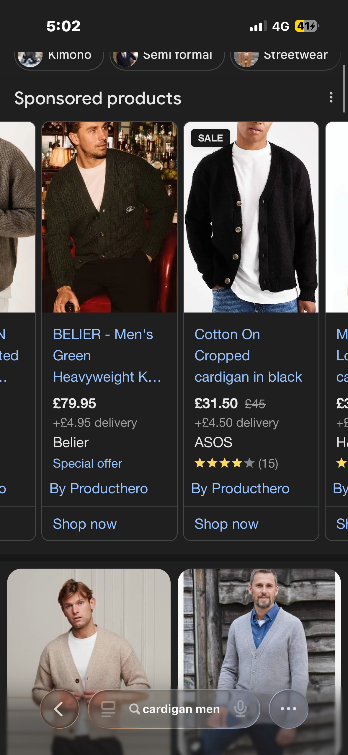Tap the search magnifier icon
Screen dimensions: 348x755
tap(134, 709)
